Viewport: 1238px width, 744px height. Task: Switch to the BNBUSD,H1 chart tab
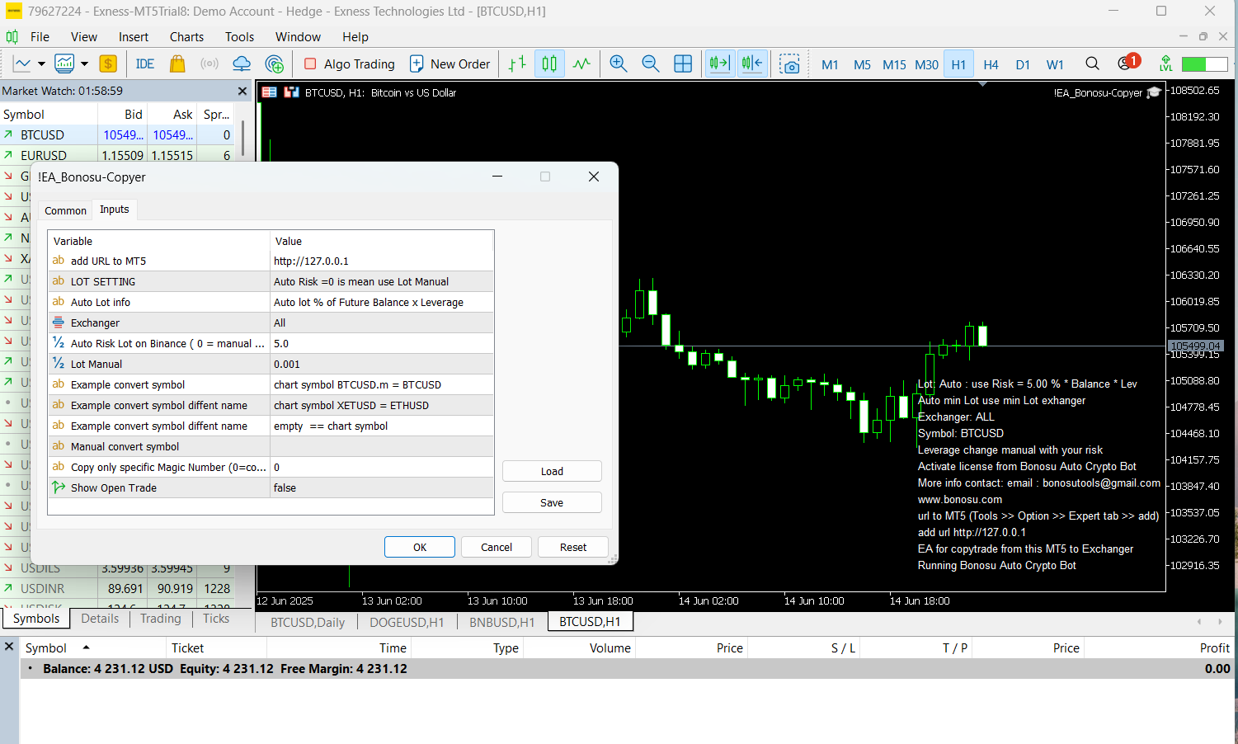coord(502,622)
